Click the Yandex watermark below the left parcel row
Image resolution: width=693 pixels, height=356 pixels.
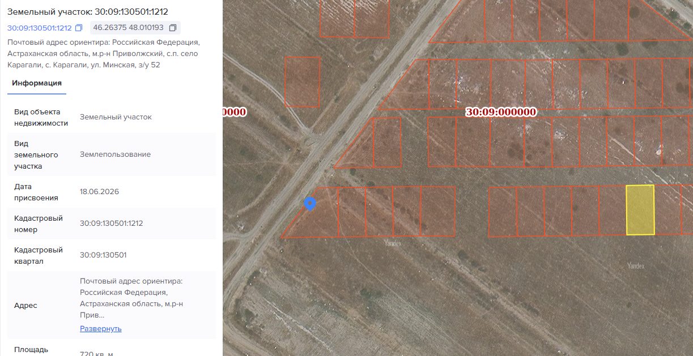click(392, 243)
